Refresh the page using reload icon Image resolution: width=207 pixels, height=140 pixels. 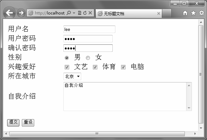(85, 13)
